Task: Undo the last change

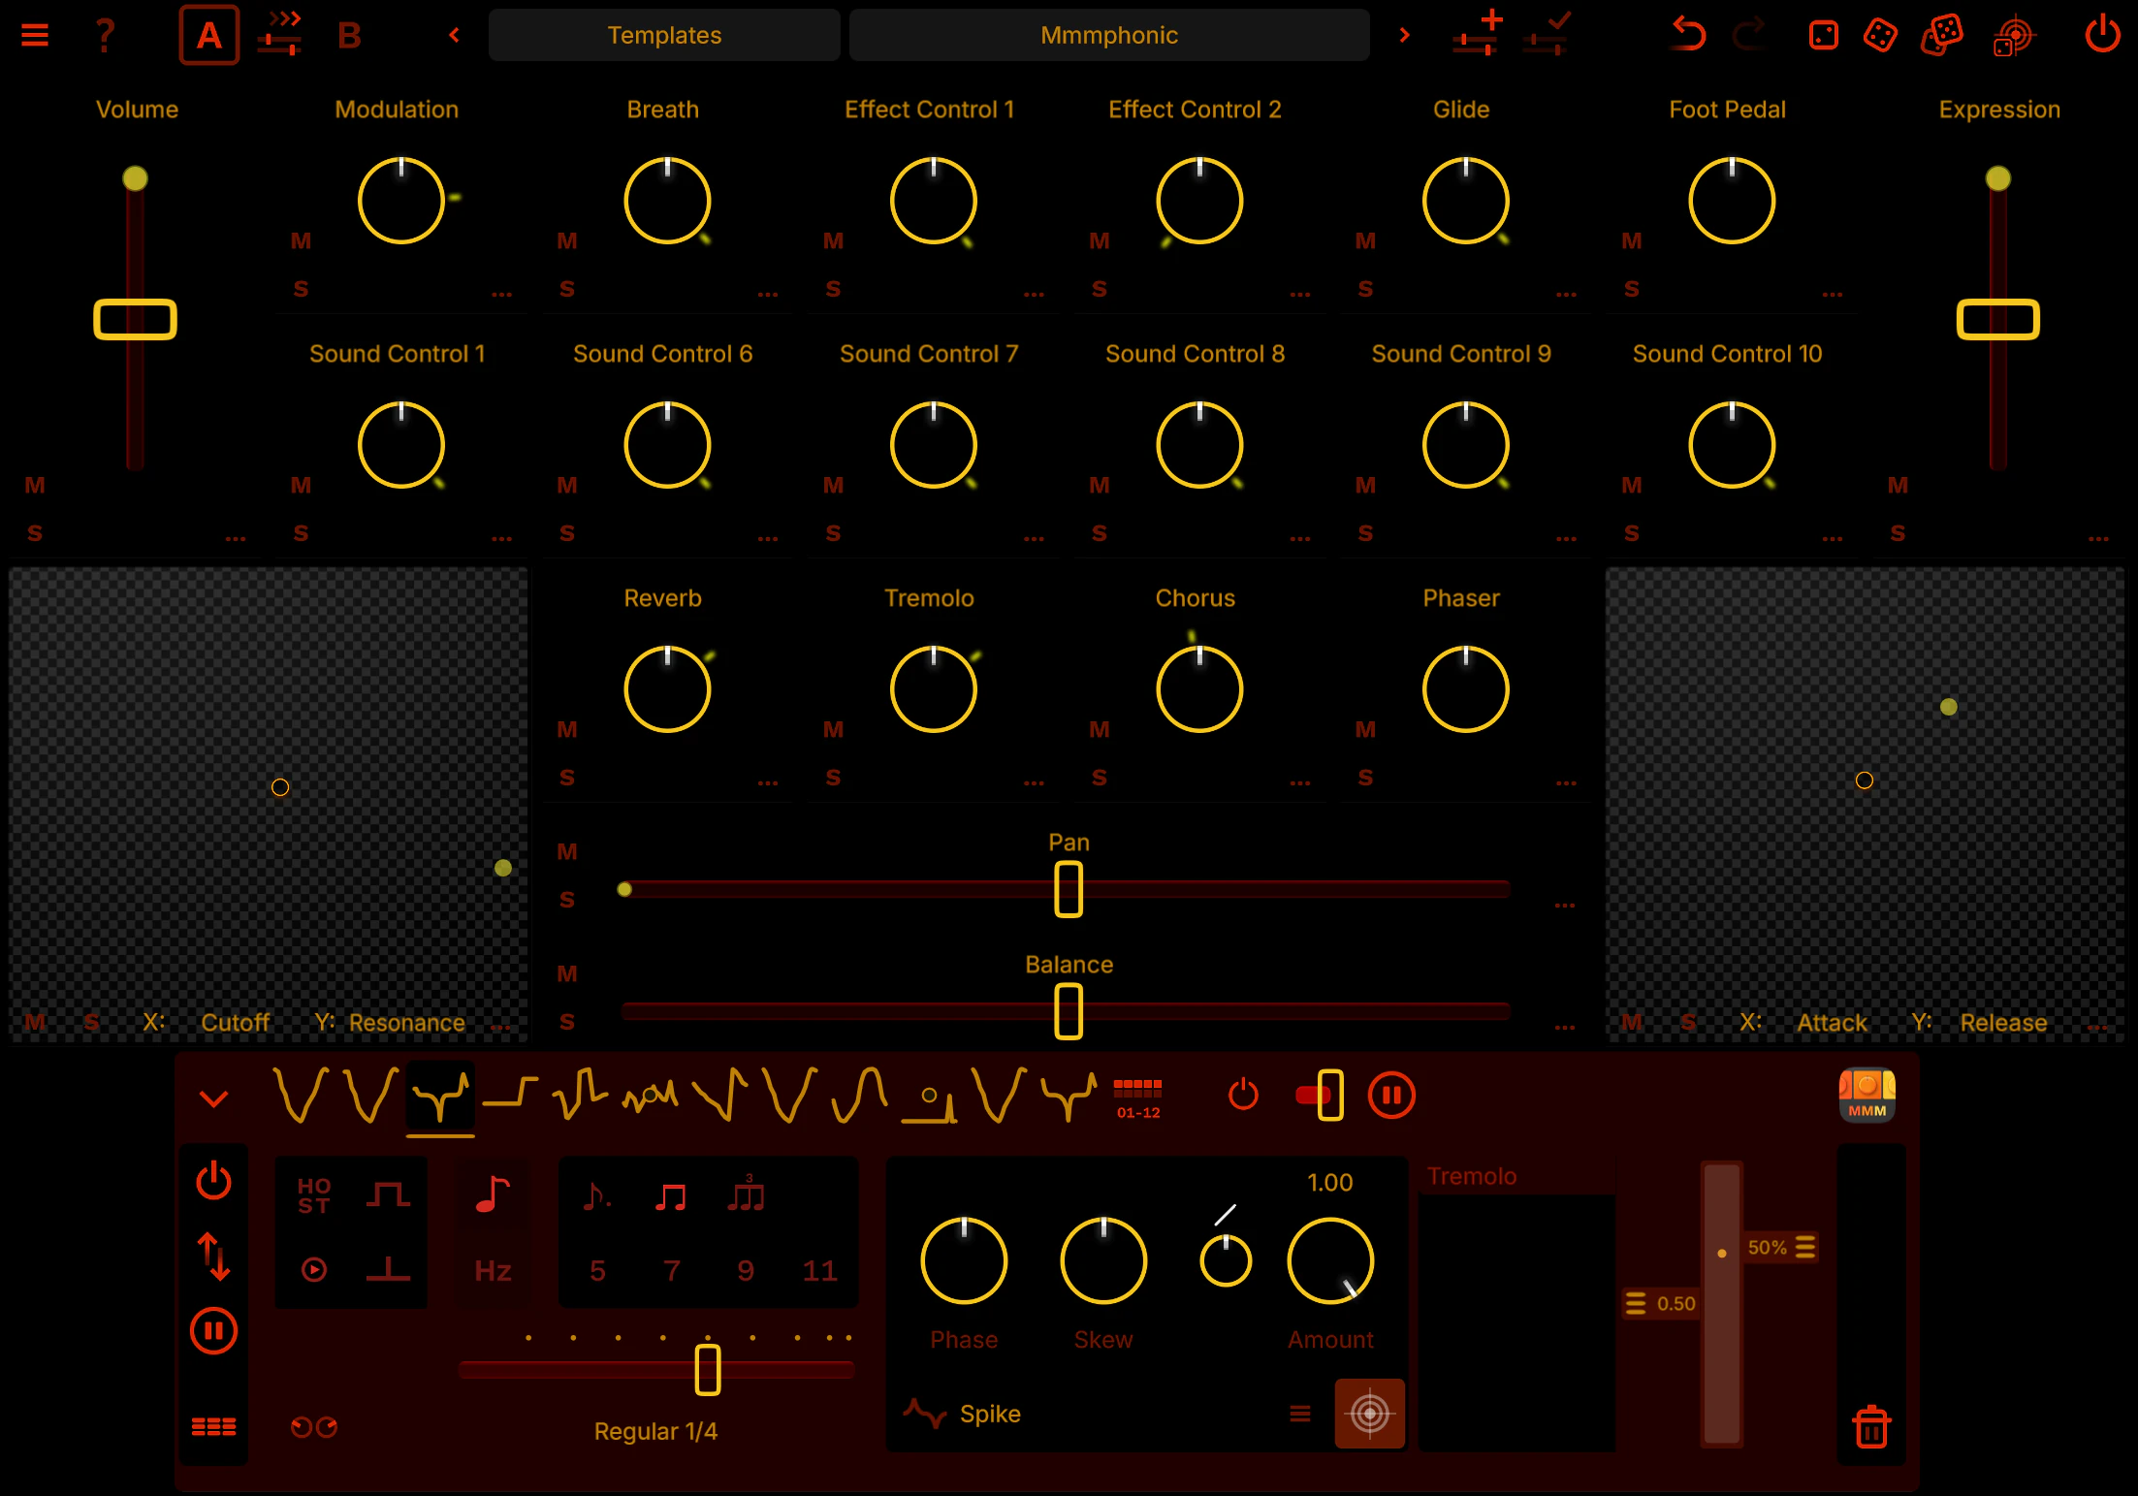Action: 1688,35
